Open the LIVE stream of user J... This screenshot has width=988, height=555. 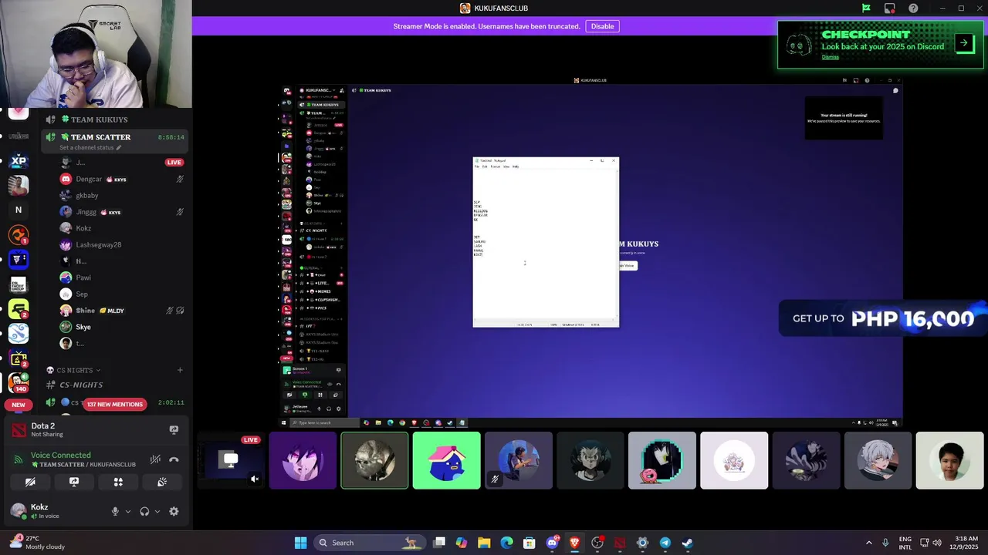click(x=174, y=163)
